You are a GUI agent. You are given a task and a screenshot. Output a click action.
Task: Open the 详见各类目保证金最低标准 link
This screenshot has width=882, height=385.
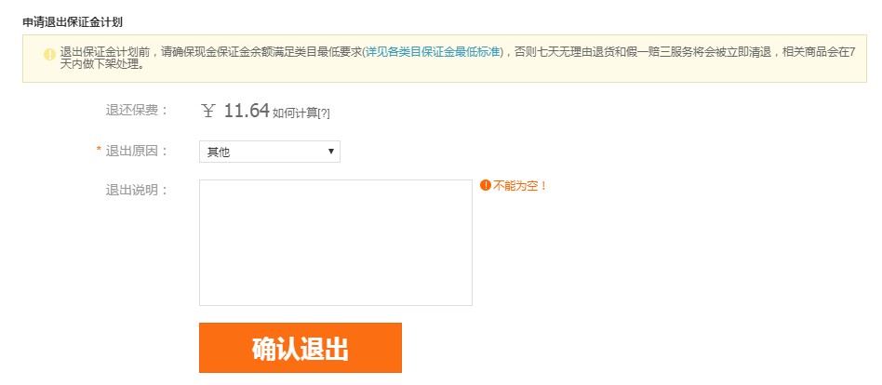coord(432,52)
